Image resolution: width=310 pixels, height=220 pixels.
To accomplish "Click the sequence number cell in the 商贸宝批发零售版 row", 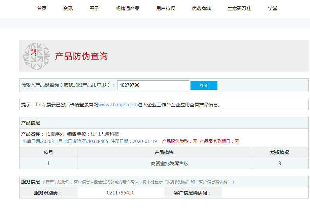I will [48, 163].
